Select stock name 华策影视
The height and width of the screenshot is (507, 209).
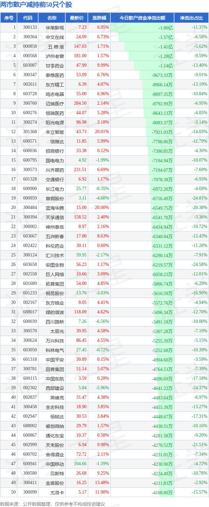55,28
